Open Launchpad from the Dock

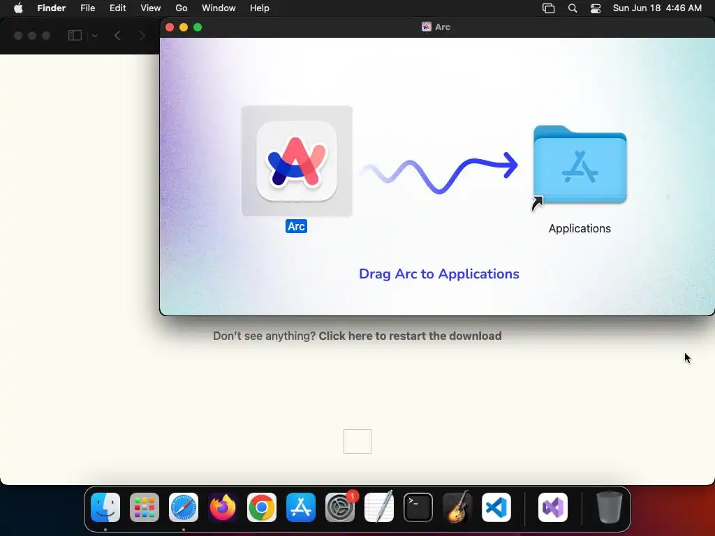(145, 507)
